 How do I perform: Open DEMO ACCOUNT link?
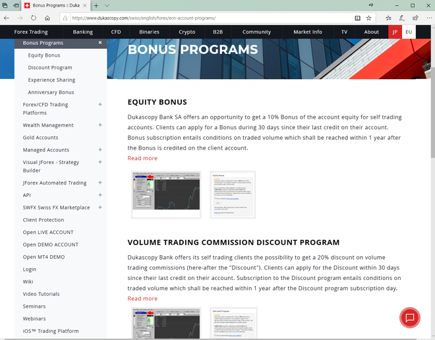pyautogui.click(x=51, y=244)
